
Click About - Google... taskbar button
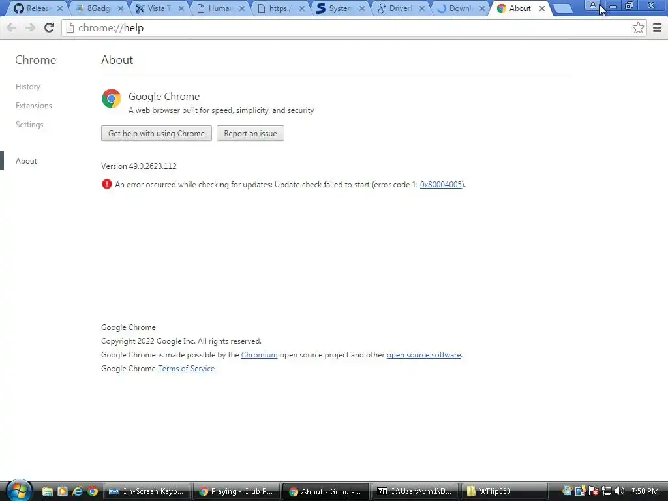pyautogui.click(x=326, y=492)
